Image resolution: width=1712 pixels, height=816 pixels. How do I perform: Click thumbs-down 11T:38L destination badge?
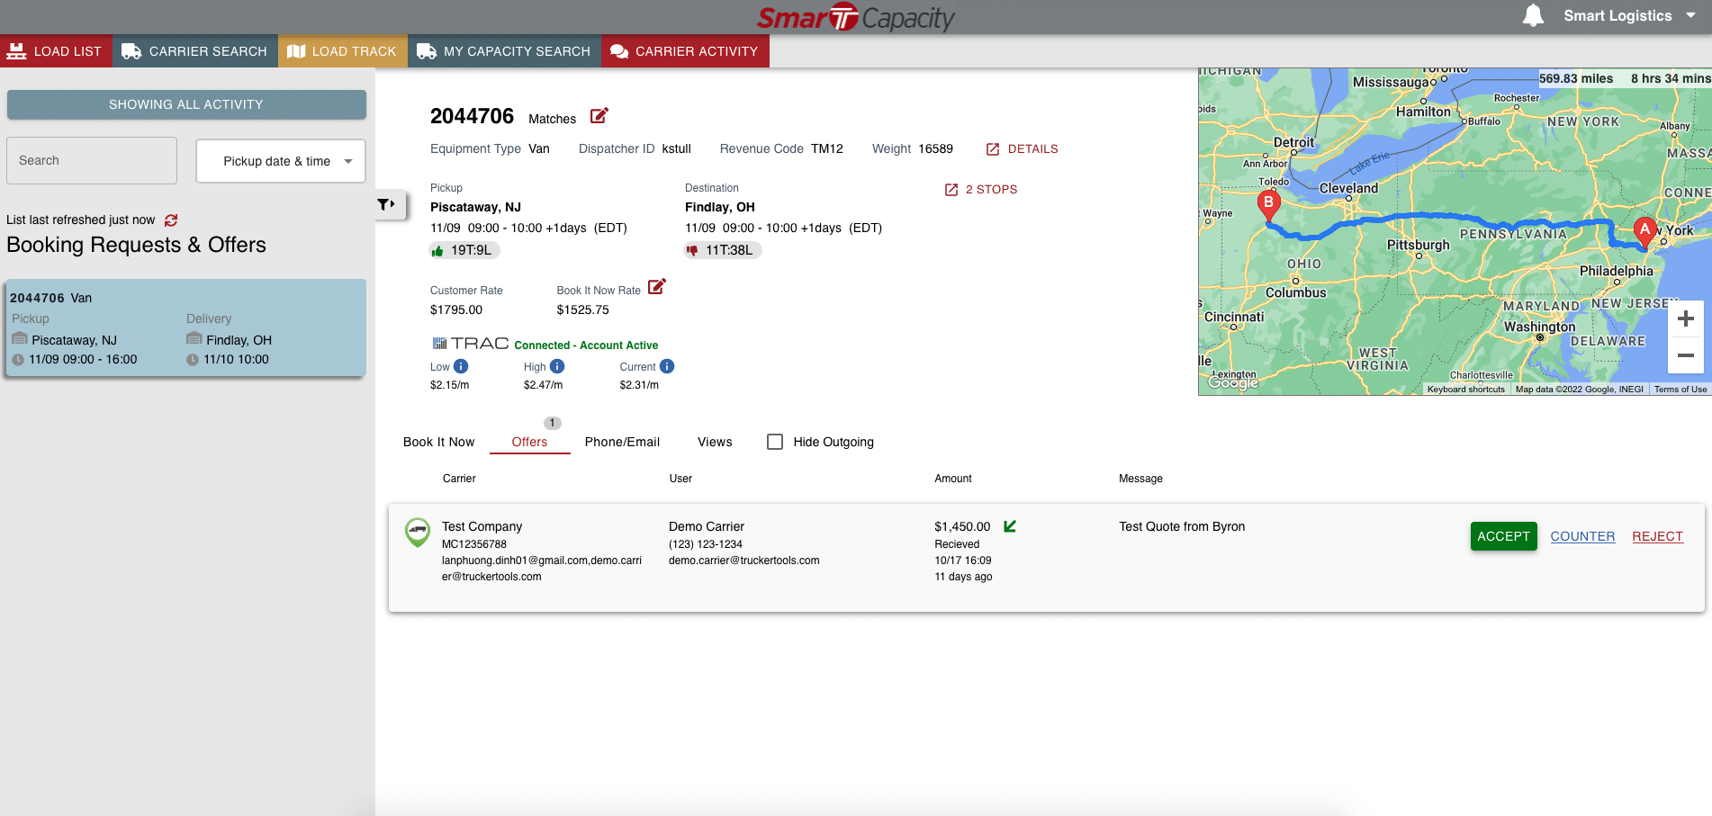tap(723, 250)
